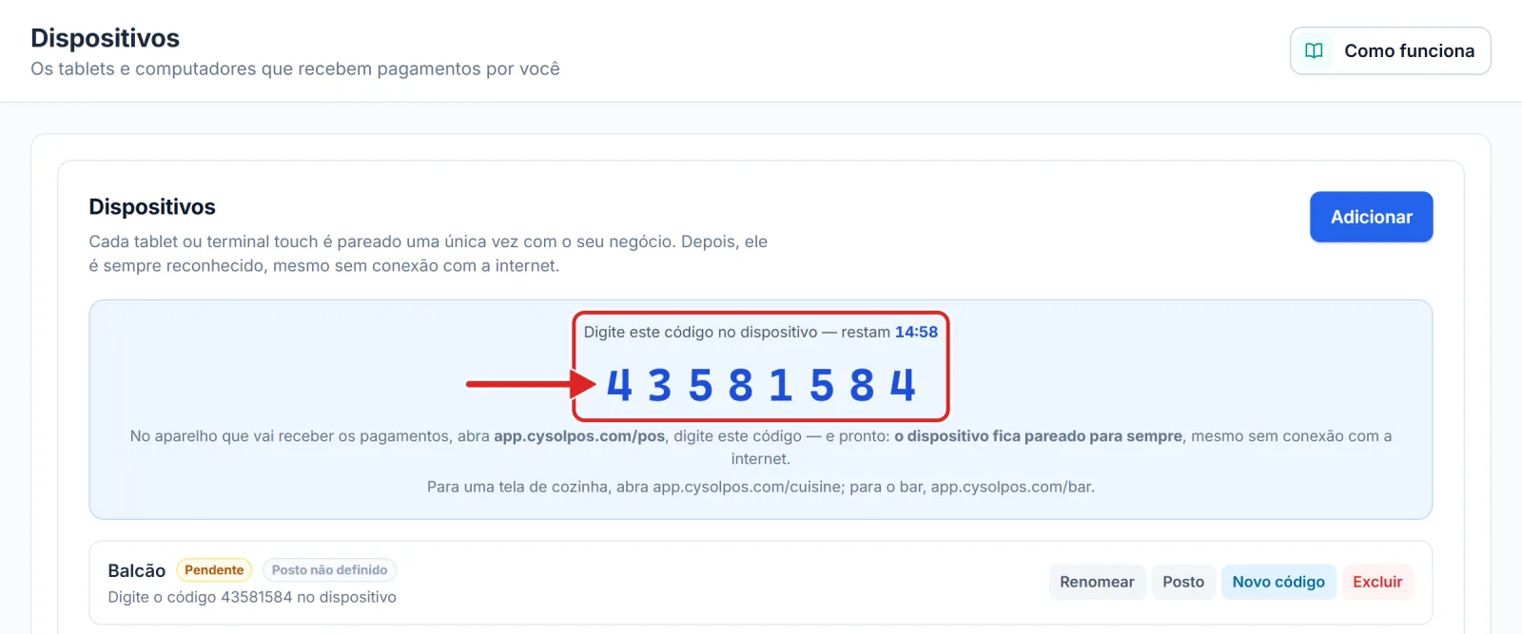The width and height of the screenshot is (1522, 634).
Task: Click the blue Adicionar button
Action: coord(1371,217)
